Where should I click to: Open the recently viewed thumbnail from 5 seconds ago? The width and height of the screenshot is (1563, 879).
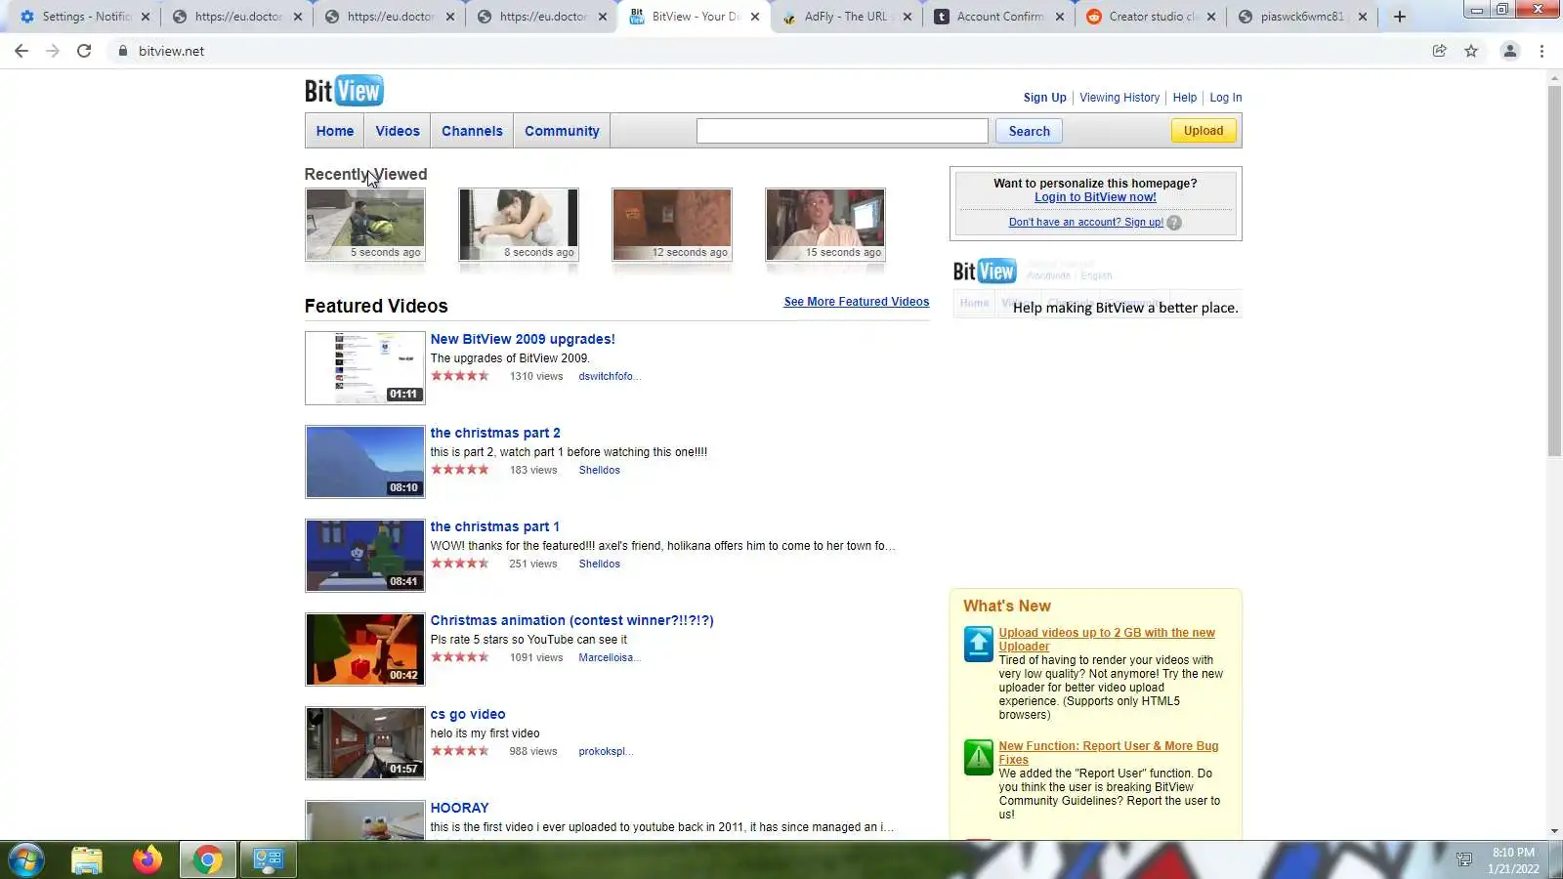(365, 225)
